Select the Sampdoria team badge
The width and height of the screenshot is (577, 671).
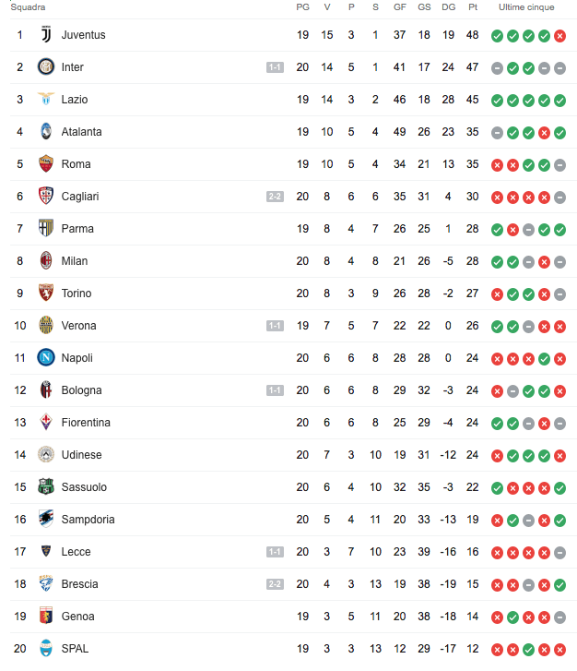46,520
